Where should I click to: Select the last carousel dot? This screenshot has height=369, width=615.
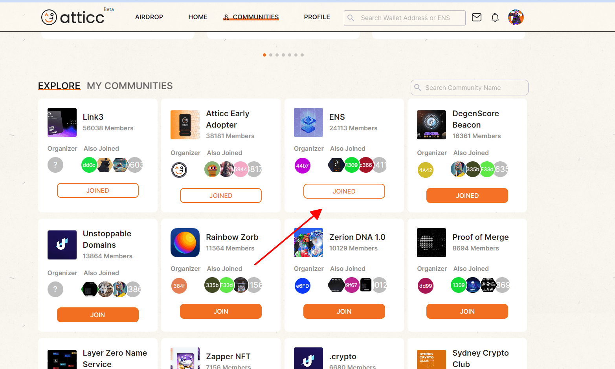[302, 55]
